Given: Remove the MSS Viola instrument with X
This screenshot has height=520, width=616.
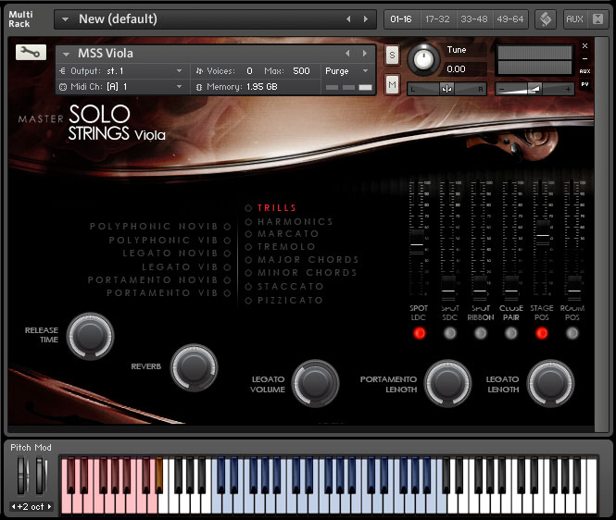Looking at the screenshot, I should [585, 45].
